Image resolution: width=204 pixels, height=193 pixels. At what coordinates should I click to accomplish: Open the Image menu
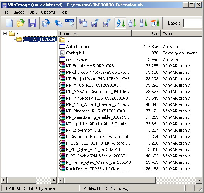pyautogui.click(x=19, y=12)
